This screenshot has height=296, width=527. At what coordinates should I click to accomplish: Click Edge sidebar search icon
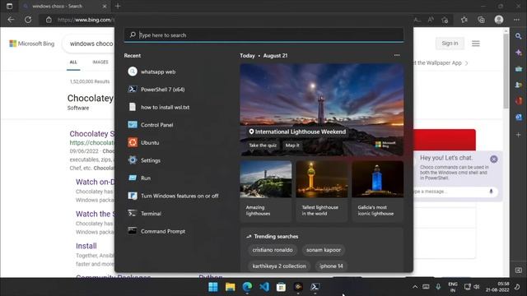point(519,36)
